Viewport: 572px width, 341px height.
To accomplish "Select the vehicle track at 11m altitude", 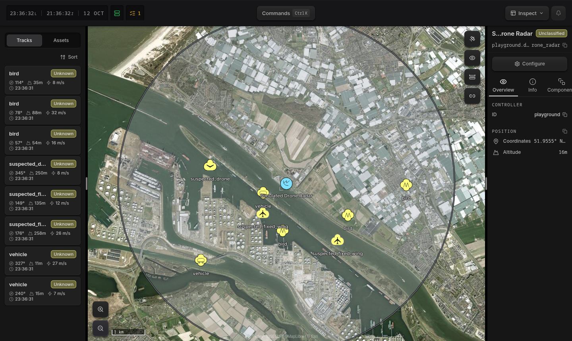I will click(43, 261).
